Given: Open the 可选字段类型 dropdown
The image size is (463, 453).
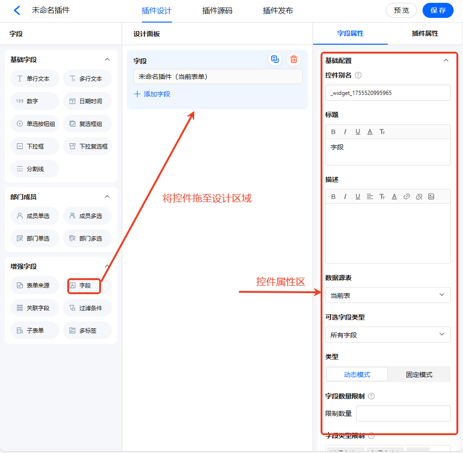Looking at the screenshot, I should click(x=388, y=335).
